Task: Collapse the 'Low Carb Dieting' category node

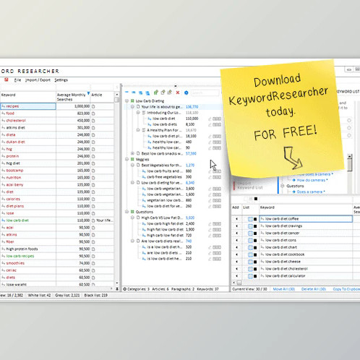Action: coord(127,100)
